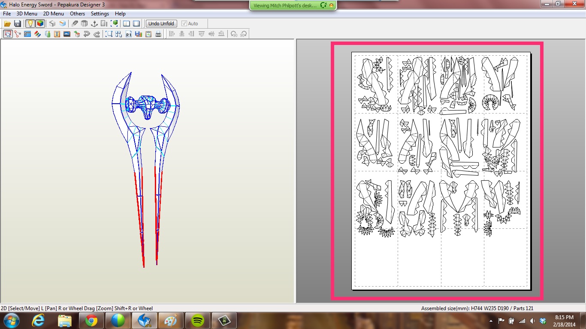
Task: Open a file with the folder icon
Action: 7,24
